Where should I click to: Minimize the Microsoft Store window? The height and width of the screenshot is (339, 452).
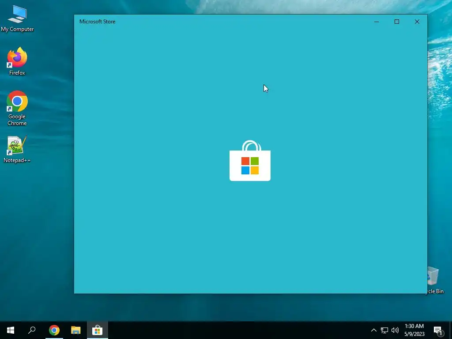pos(377,22)
